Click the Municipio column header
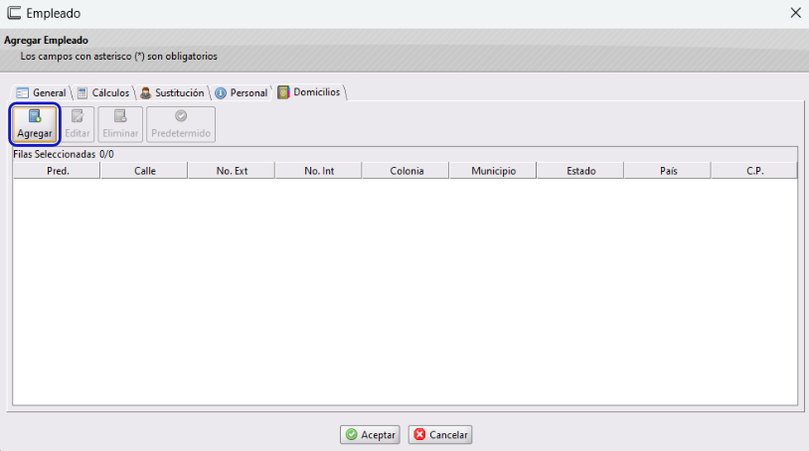 click(x=493, y=171)
